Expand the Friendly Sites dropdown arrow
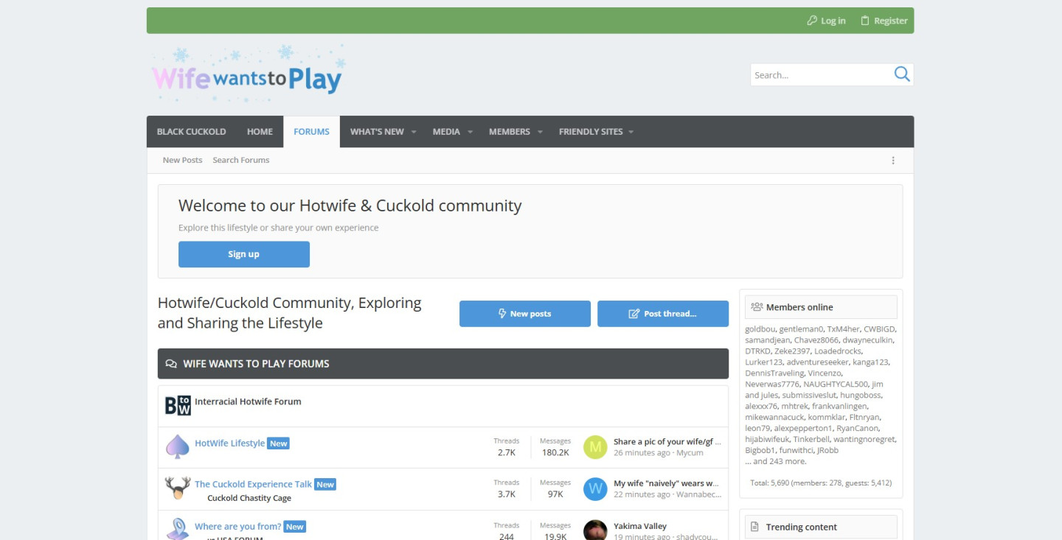Image resolution: width=1062 pixels, height=540 pixels. point(631,132)
